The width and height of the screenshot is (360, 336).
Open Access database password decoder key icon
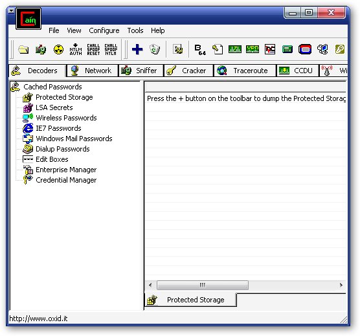[x=218, y=49]
